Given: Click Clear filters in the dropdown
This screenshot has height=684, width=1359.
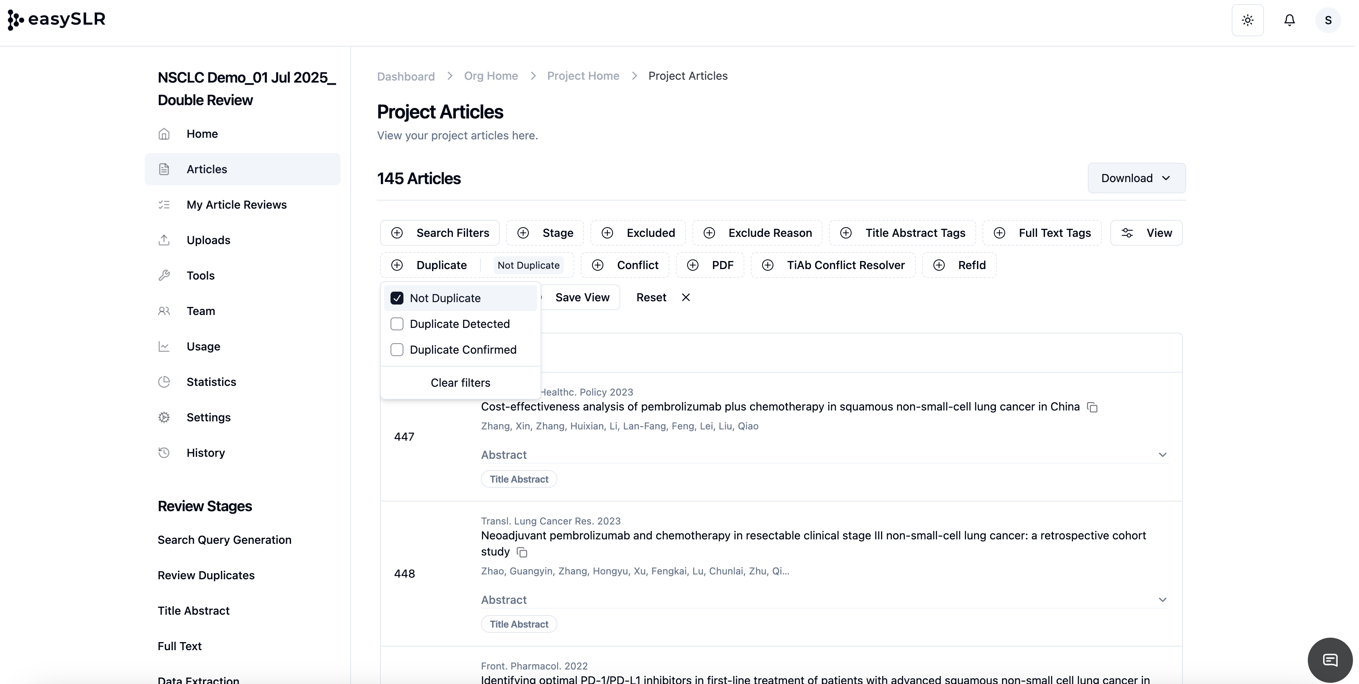Looking at the screenshot, I should [460, 383].
